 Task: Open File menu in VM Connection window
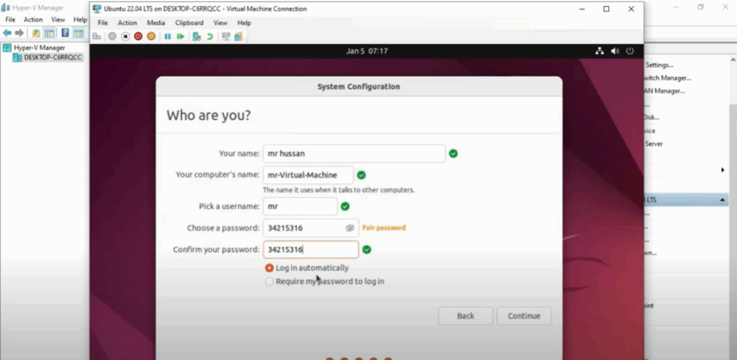[x=102, y=22]
